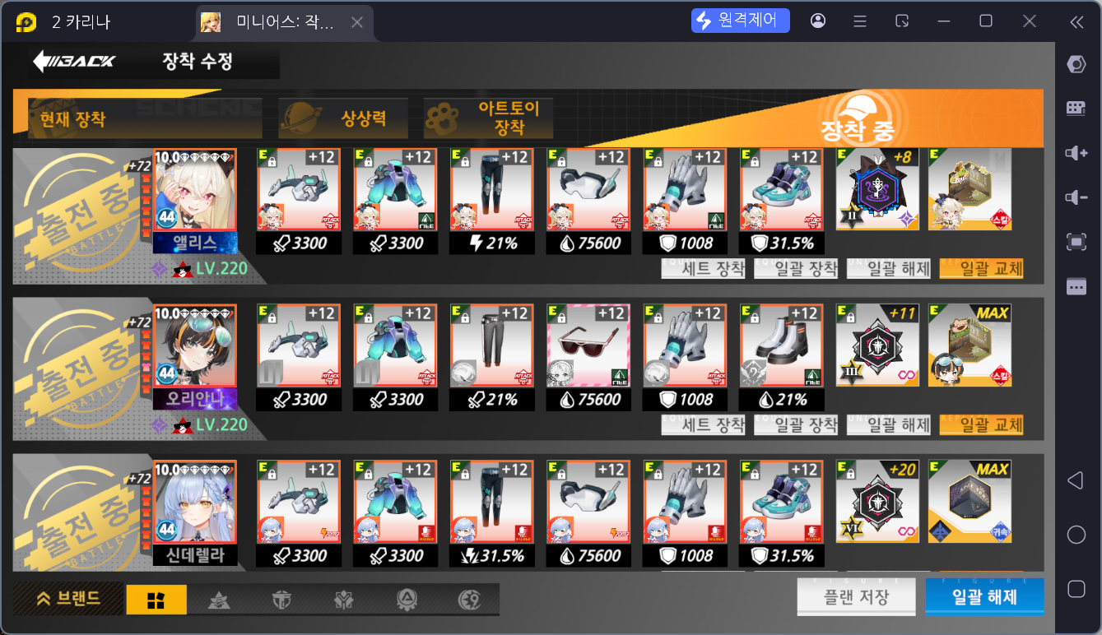Click the BACK arrow button
The height and width of the screenshot is (635, 1102).
[74, 62]
